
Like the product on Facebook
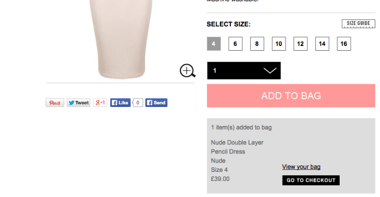(120, 103)
